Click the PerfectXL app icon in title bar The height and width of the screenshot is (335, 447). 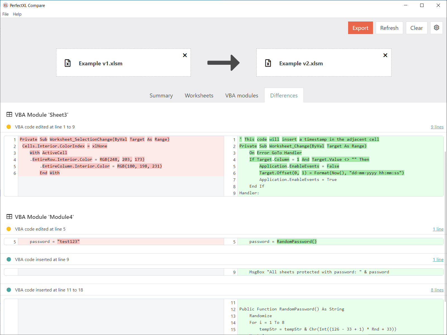(5, 5)
